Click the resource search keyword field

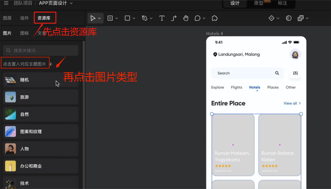tap(40, 50)
